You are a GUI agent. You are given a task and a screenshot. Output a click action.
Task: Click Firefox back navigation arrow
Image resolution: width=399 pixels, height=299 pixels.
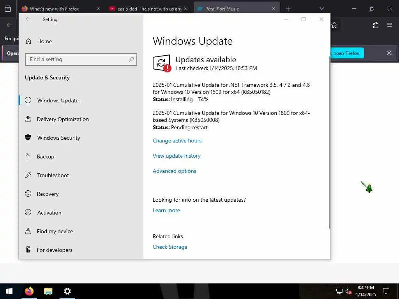coord(9,25)
